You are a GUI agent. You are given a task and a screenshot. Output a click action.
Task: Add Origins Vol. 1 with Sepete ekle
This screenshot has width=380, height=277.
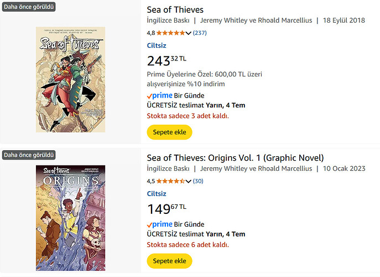[169, 261]
